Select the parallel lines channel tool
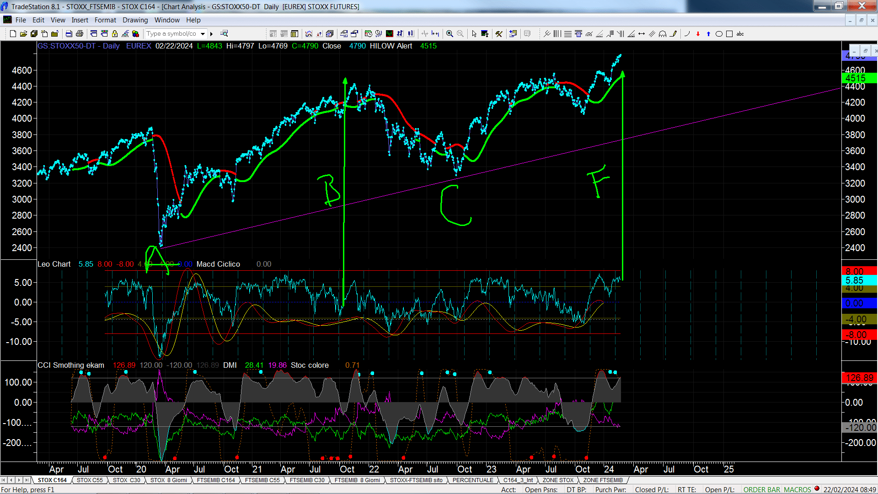Image resolution: width=878 pixels, height=494 pixels. [652, 33]
